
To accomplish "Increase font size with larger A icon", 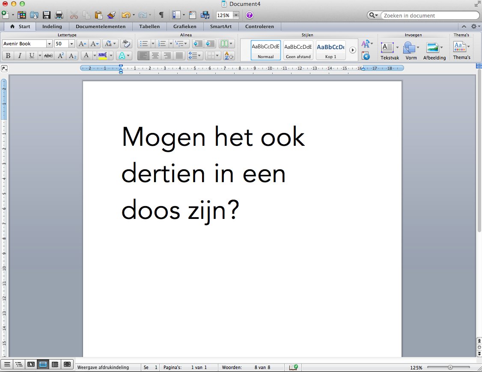I will pyautogui.click(x=82, y=44).
